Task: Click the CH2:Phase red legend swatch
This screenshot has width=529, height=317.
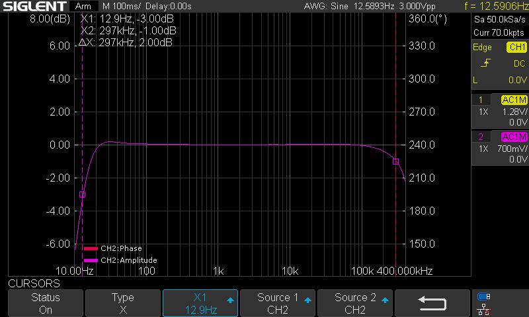Action: click(x=91, y=248)
